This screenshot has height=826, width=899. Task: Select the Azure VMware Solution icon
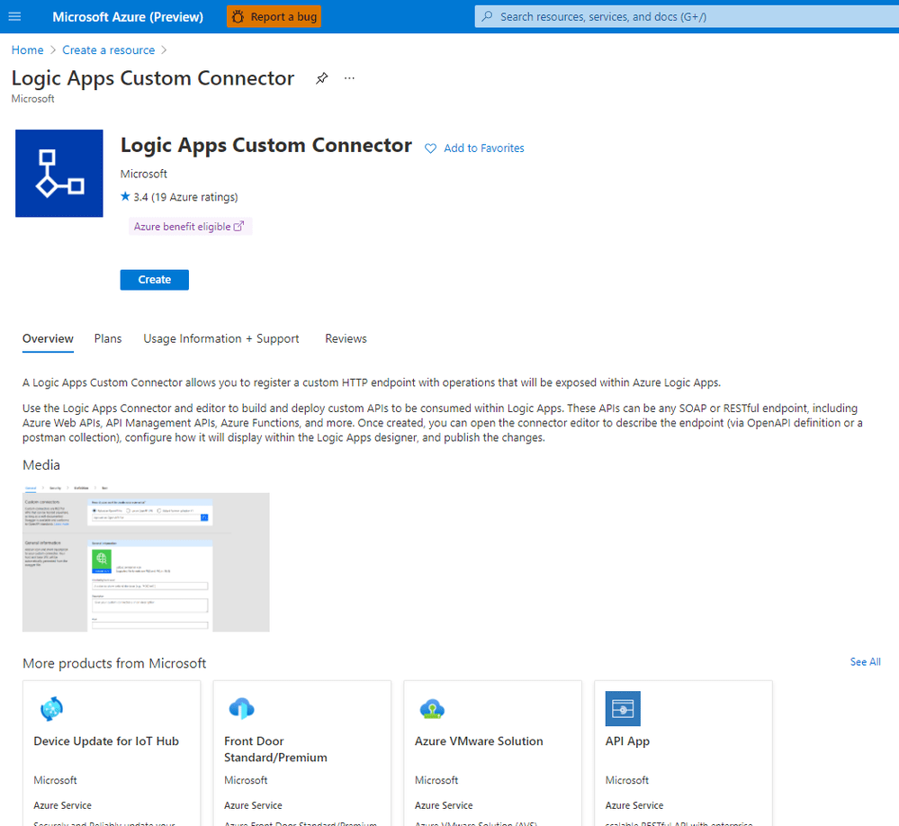[x=433, y=709]
